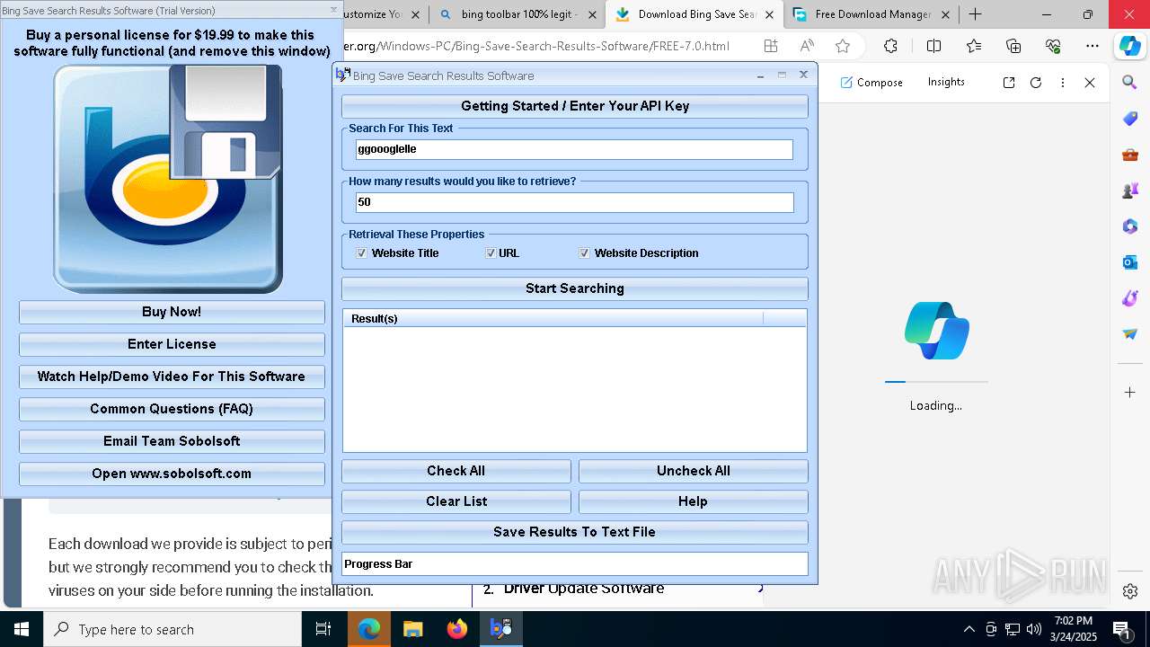Uncheck the Website Title checkbox
The width and height of the screenshot is (1150, 647).
[x=362, y=253]
